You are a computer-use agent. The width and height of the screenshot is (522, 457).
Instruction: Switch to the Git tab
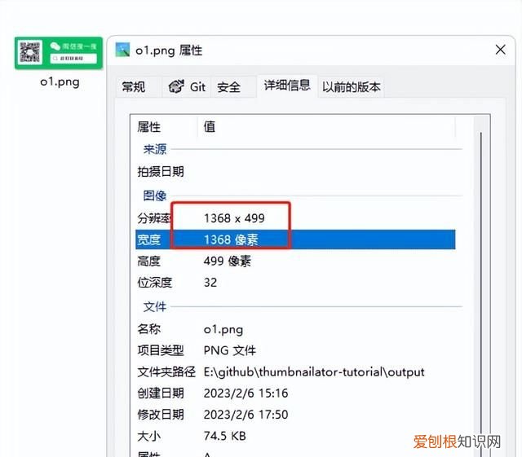pos(187,87)
